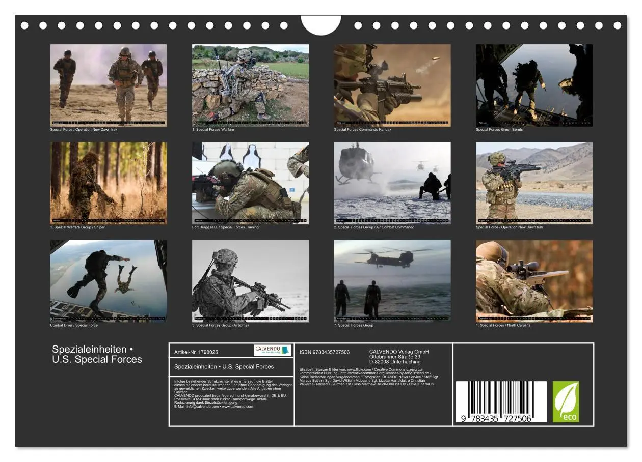The width and height of the screenshot is (642, 462).
Task: Click the info@calvendo.com e-mail line
Action: point(213,407)
